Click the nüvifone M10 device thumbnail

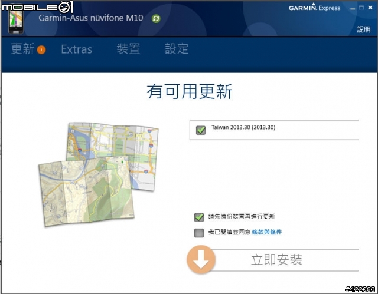(x=16, y=22)
